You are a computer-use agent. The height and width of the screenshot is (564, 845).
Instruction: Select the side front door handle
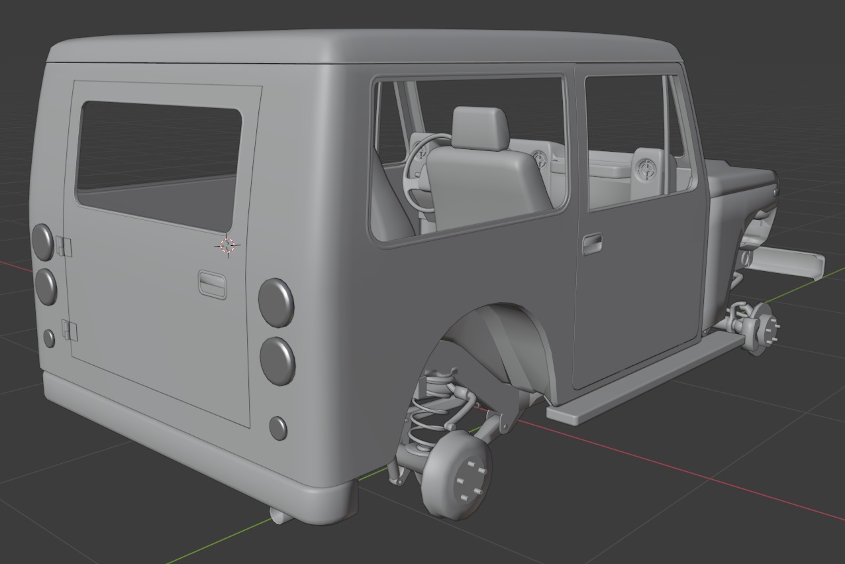point(592,244)
